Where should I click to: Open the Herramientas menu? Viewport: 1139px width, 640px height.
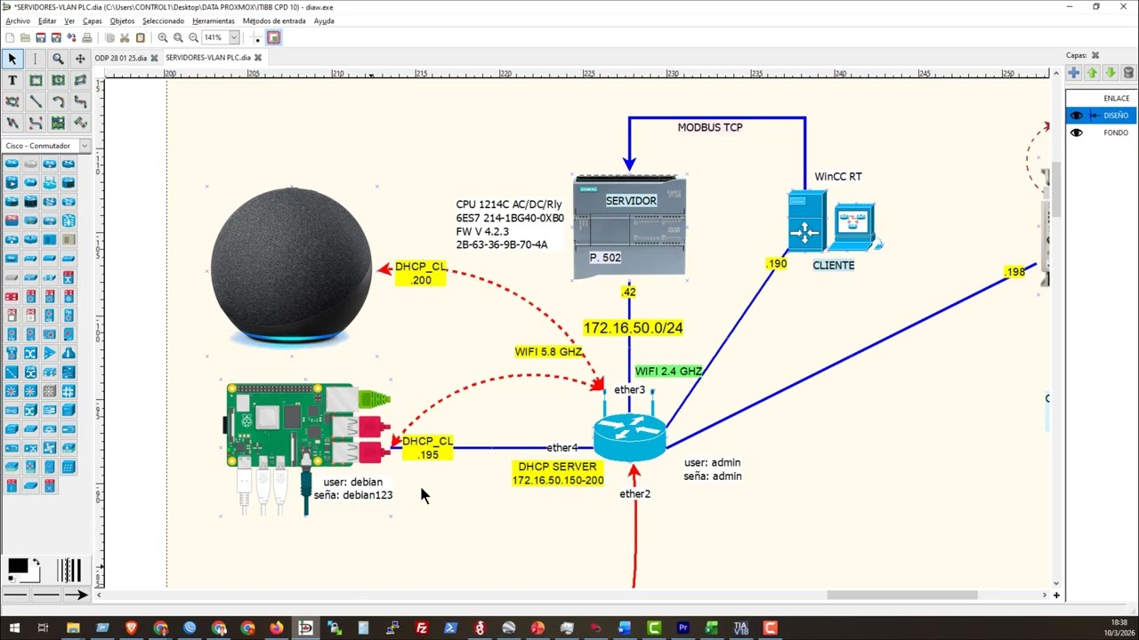tap(214, 20)
